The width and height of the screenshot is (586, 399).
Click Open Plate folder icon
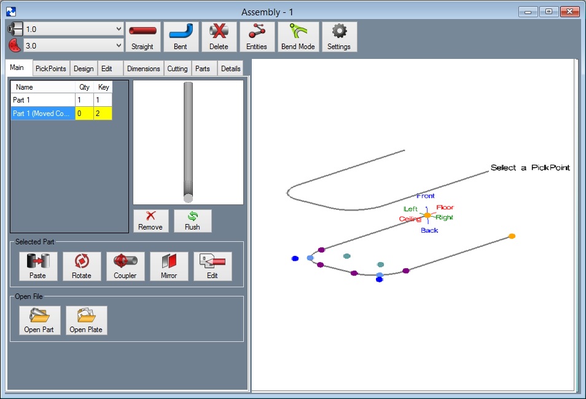tap(87, 320)
